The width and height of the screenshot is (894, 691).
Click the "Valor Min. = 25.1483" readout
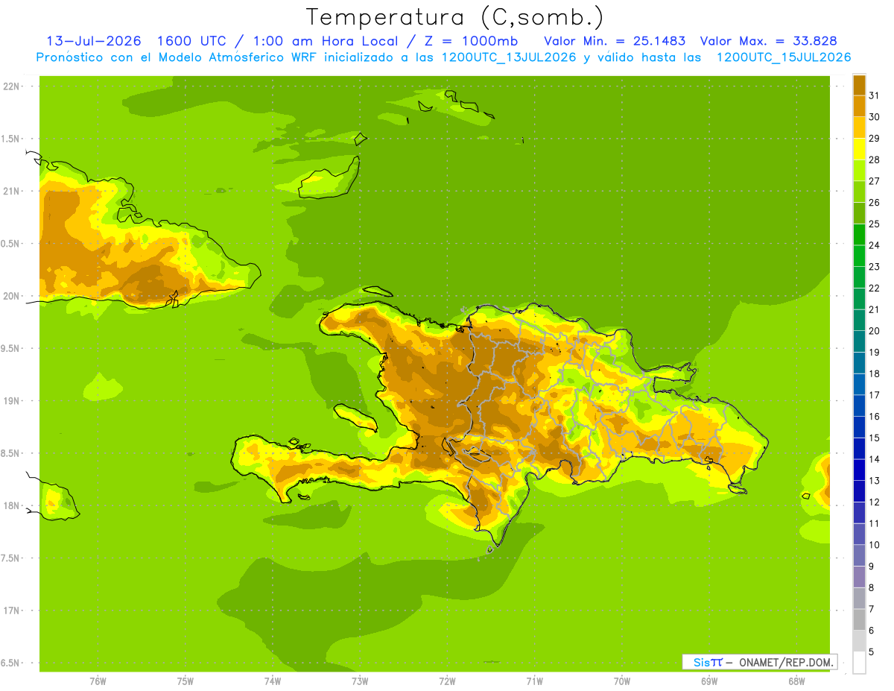click(615, 41)
